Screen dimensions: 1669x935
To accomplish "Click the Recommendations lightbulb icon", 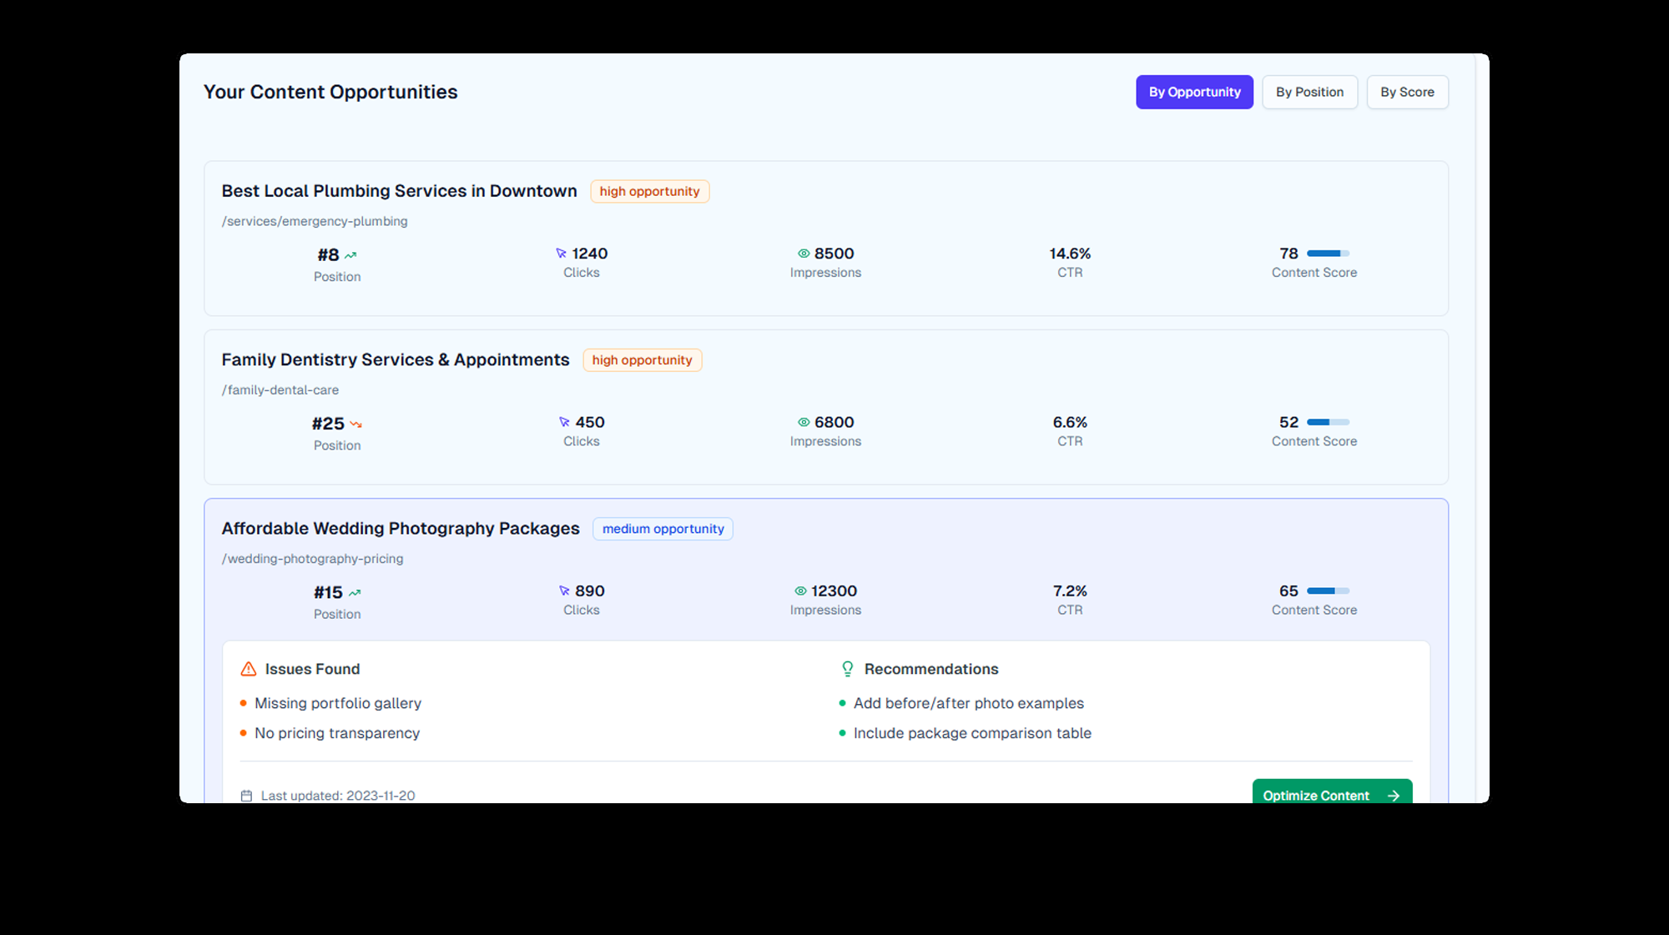I will coord(848,669).
